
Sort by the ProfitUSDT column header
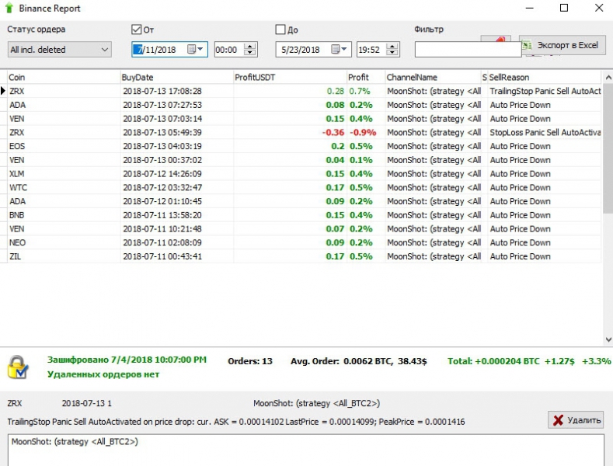click(x=290, y=78)
